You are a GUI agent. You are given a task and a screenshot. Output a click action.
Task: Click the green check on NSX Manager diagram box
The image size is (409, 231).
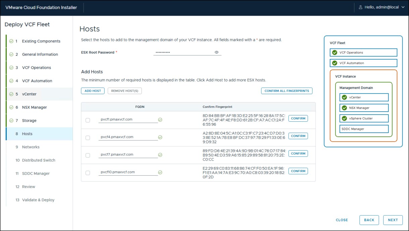coord(344,108)
